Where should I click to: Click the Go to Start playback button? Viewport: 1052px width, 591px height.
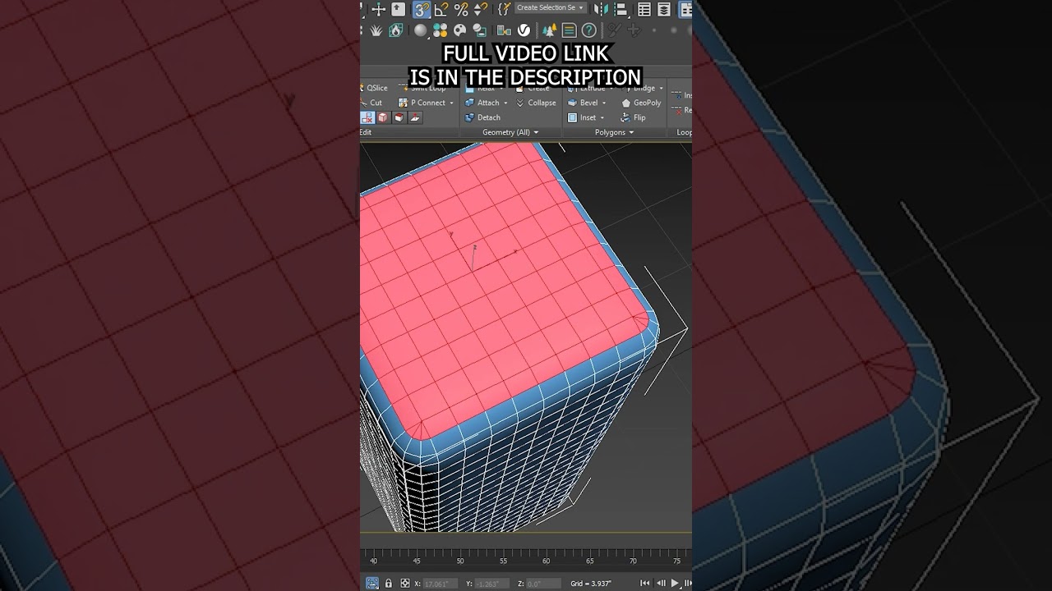pos(646,583)
